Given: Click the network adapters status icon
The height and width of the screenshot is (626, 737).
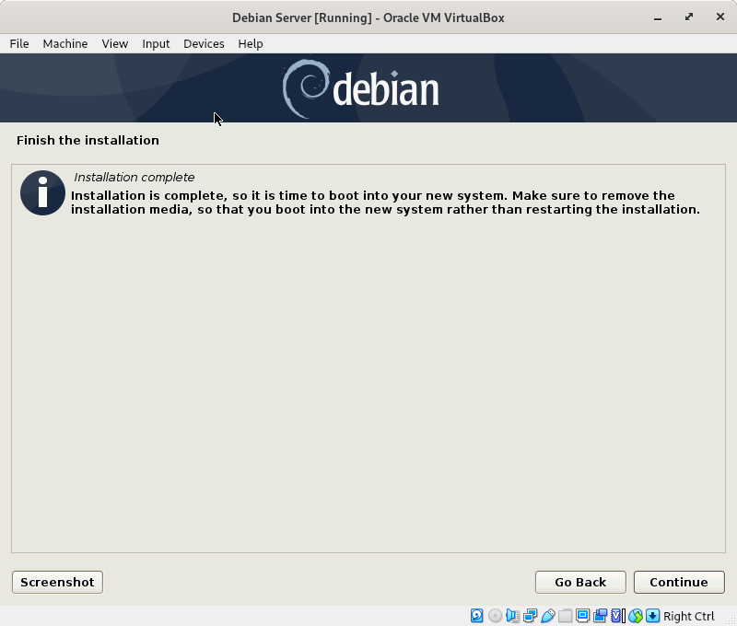Looking at the screenshot, I should pos(531,616).
